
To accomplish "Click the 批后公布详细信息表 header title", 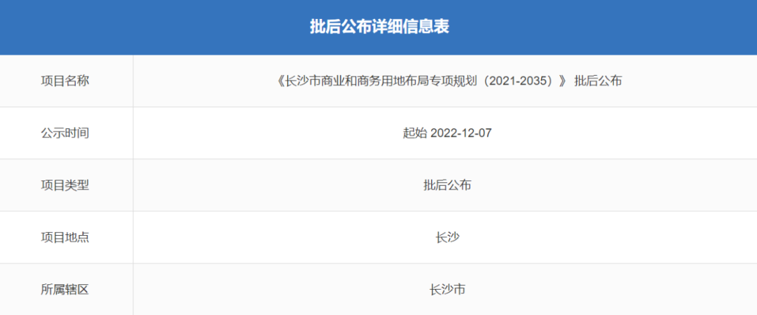I will point(379,27).
